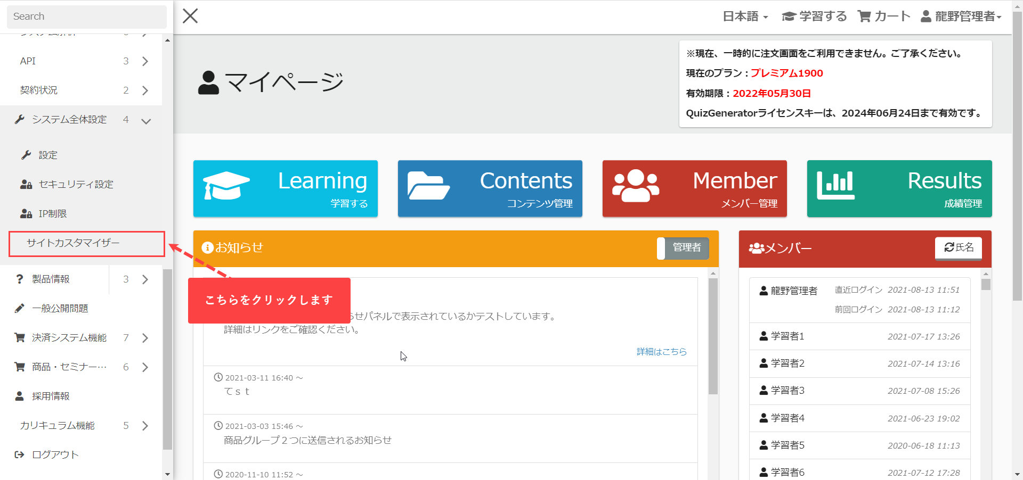Viewport: 1023px width, 480px height.
Task: Open the 日本語 language dropdown
Action: pyautogui.click(x=745, y=16)
